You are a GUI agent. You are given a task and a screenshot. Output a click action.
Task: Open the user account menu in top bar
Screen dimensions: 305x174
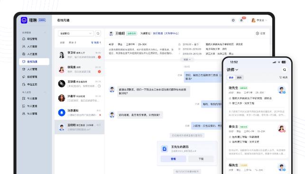point(259,20)
